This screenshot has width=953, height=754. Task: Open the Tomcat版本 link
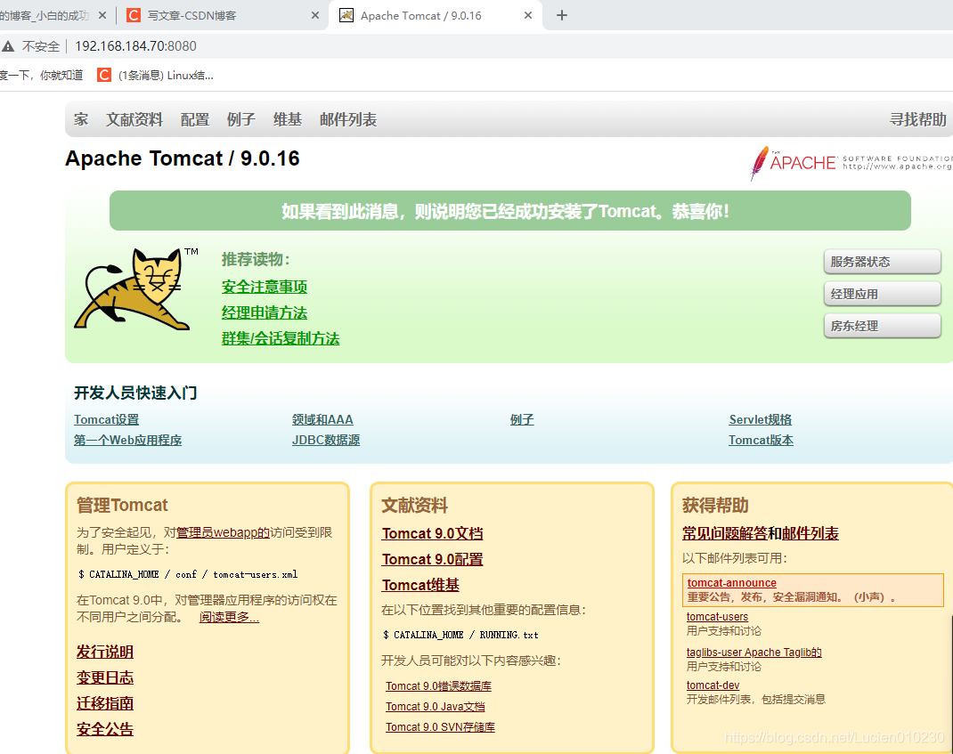[761, 441]
